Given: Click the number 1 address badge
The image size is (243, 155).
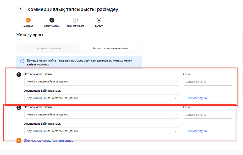Looking at the screenshot, I should point(19,75).
